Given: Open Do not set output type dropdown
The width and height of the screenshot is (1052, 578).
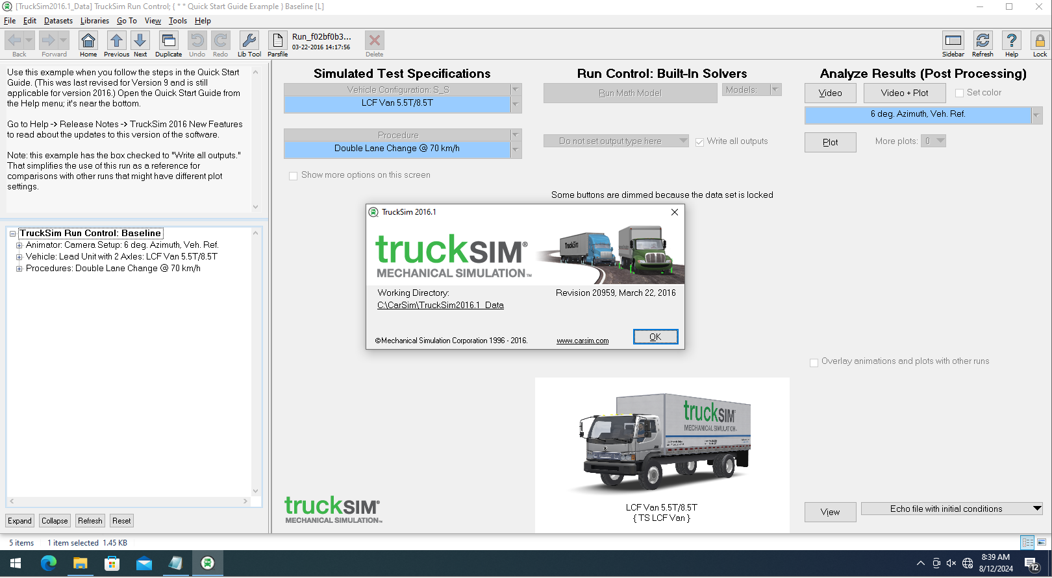Looking at the screenshot, I should (683, 141).
